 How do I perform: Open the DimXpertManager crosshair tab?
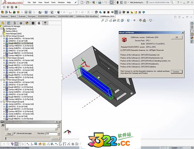click(x=21, y=23)
